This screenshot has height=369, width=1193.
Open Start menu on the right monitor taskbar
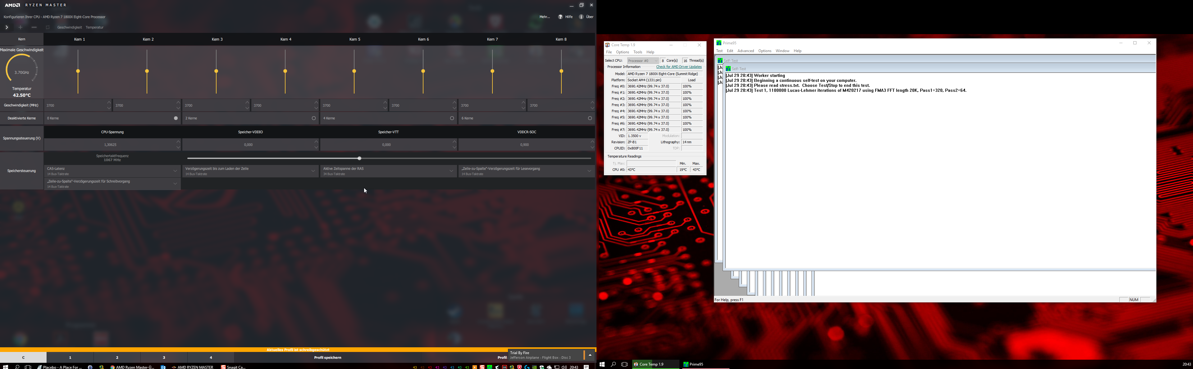[x=602, y=364]
